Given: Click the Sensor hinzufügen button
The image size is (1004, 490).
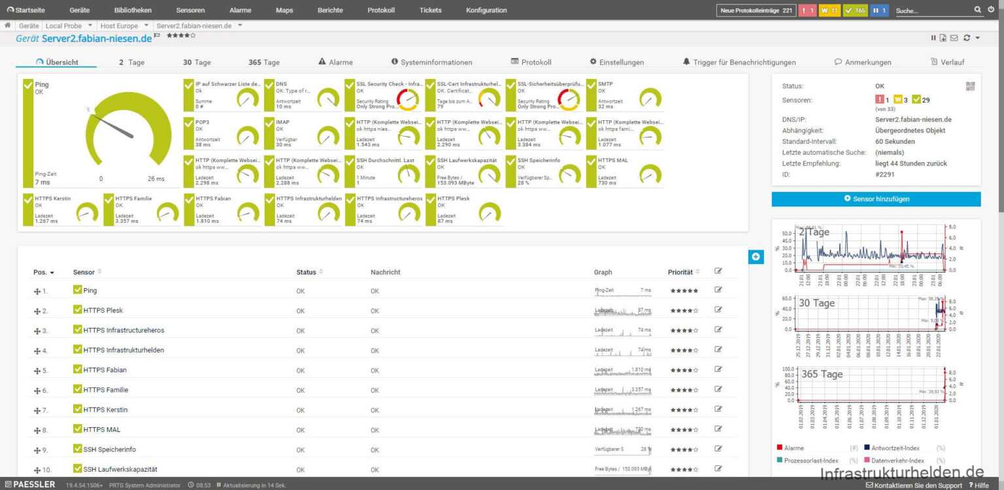Looking at the screenshot, I should coord(876,199).
